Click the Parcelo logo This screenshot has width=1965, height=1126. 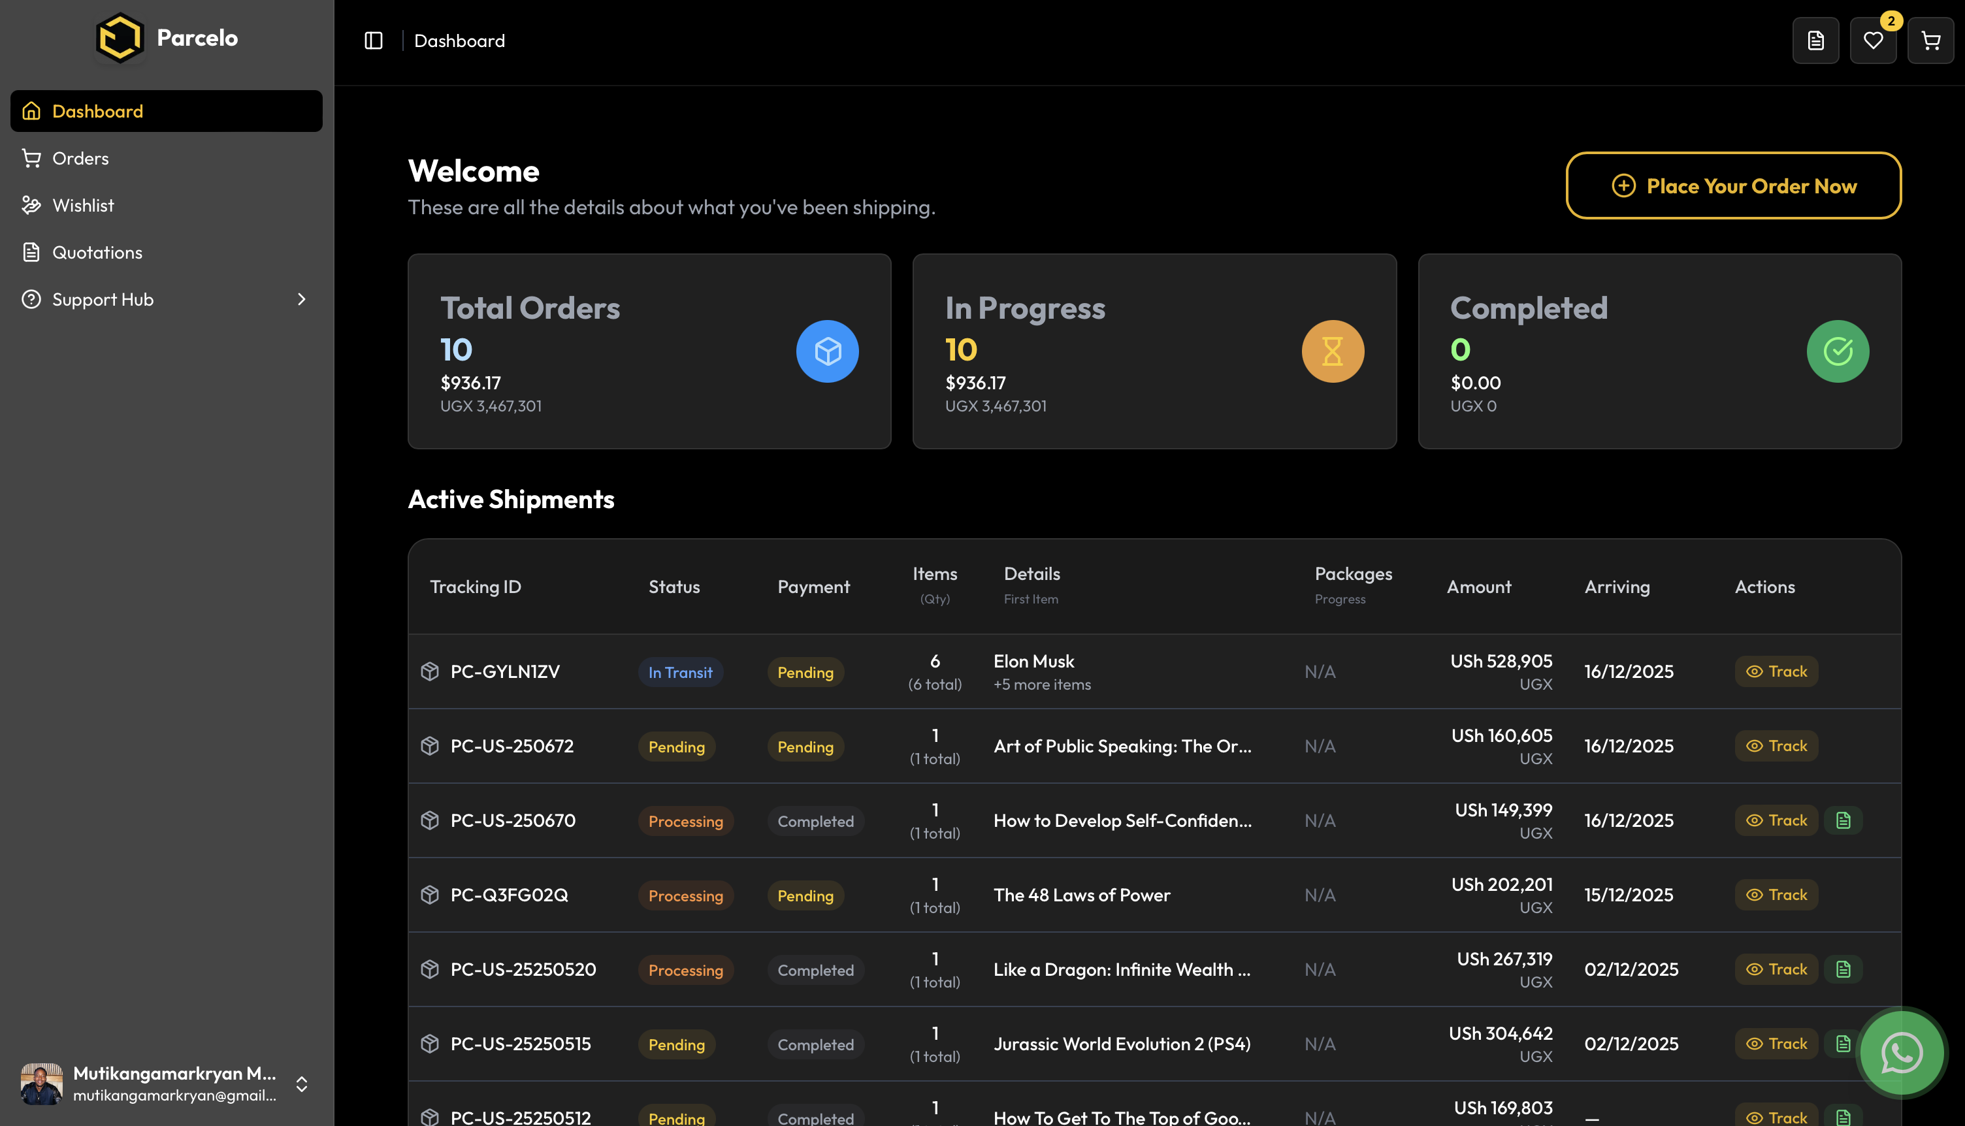[120, 37]
